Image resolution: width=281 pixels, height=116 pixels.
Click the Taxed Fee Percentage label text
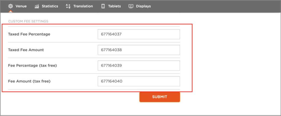(29, 34)
